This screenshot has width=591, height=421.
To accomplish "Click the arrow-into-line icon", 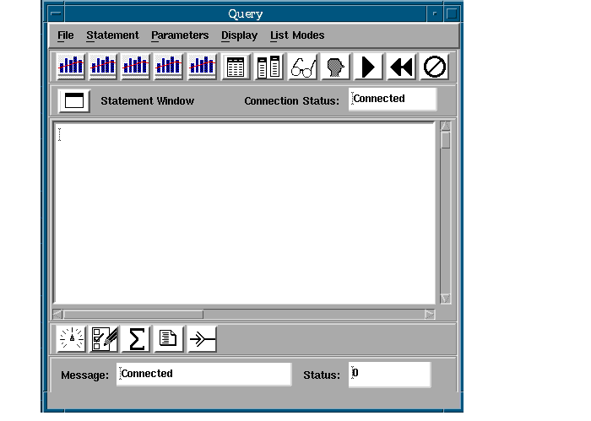I will tap(202, 339).
